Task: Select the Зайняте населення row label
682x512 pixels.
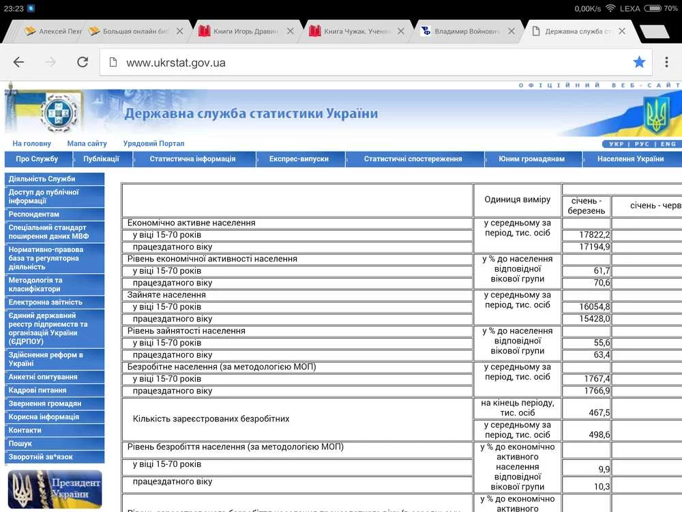Action: [166, 295]
